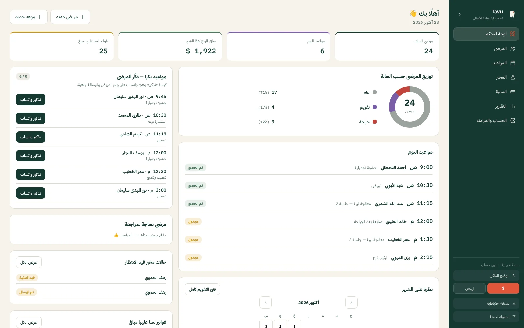Image resolution: width=524 pixels, height=328 pixels.
Task: Click the moon icon for dark mode
Action: point(514,276)
